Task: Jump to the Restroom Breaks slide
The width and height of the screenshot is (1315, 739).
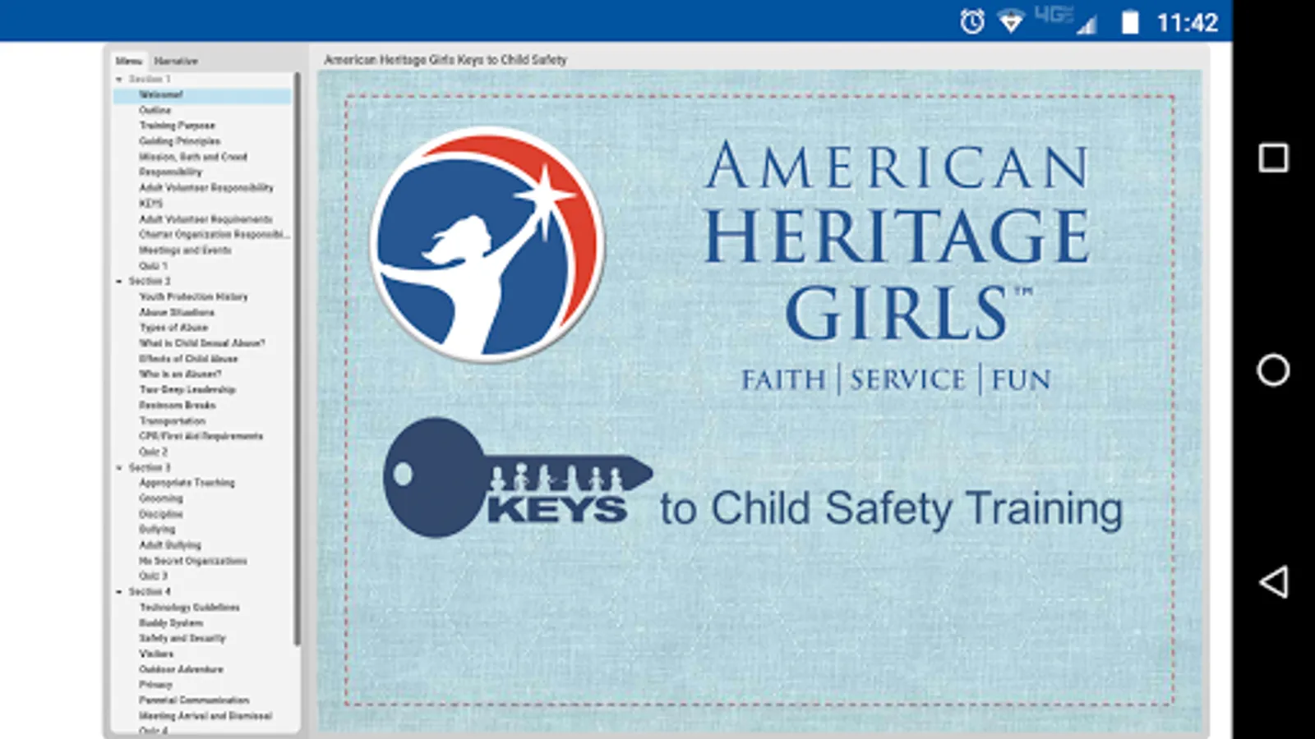Action: coord(178,406)
